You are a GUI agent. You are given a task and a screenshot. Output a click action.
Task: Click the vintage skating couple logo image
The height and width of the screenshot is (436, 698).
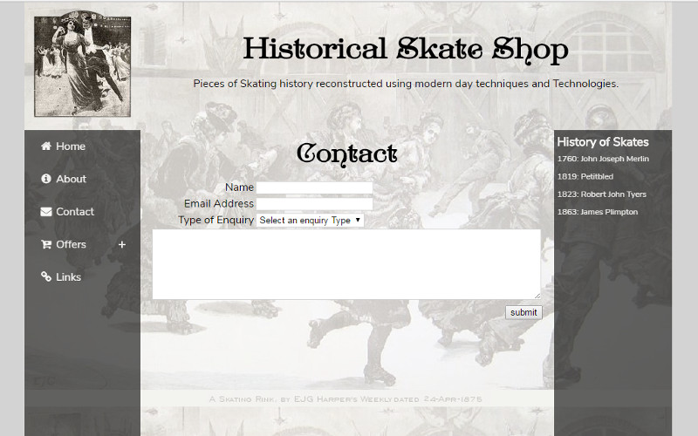pyautogui.click(x=82, y=64)
